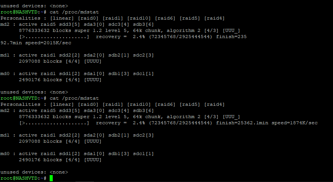This screenshot has height=182, width=333.
Task: Click the topmost 'unused devices: <none>' line
Action: 34,6
